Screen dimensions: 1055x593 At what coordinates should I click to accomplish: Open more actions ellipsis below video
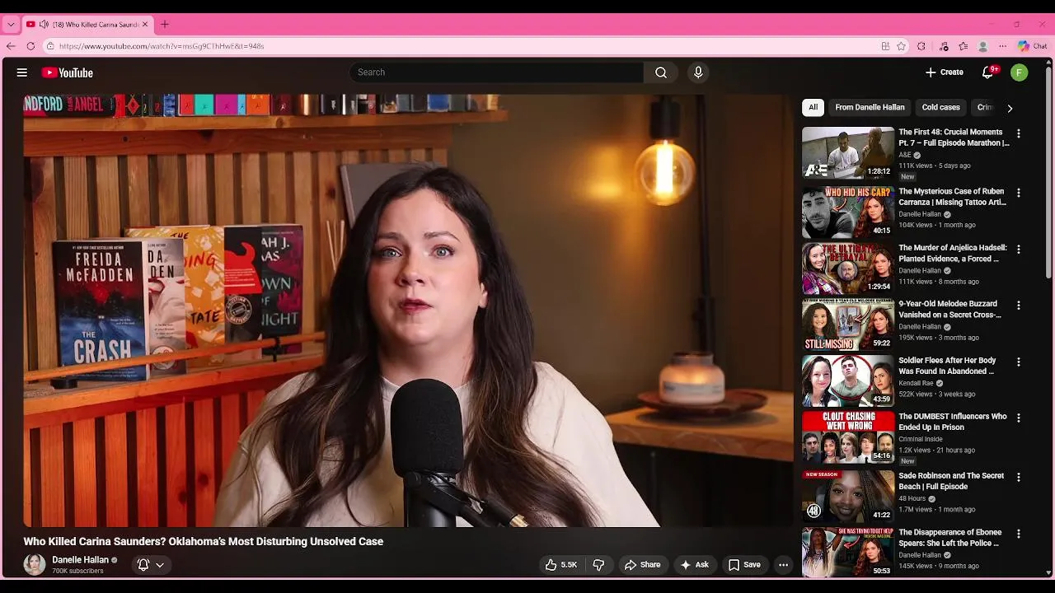coord(783,565)
